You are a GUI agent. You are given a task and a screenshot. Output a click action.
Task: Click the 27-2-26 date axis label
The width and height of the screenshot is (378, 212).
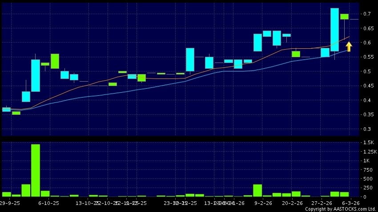point(322,203)
